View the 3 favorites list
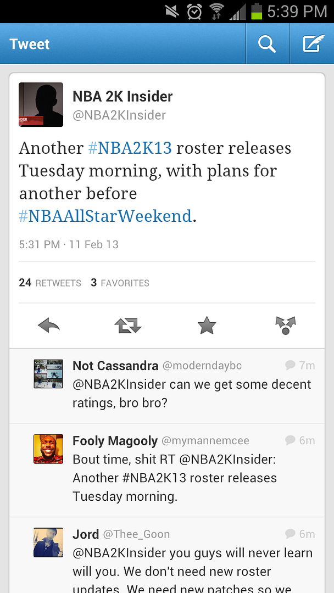This screenshot has width=334, height=593. click(x=120, y=283)
